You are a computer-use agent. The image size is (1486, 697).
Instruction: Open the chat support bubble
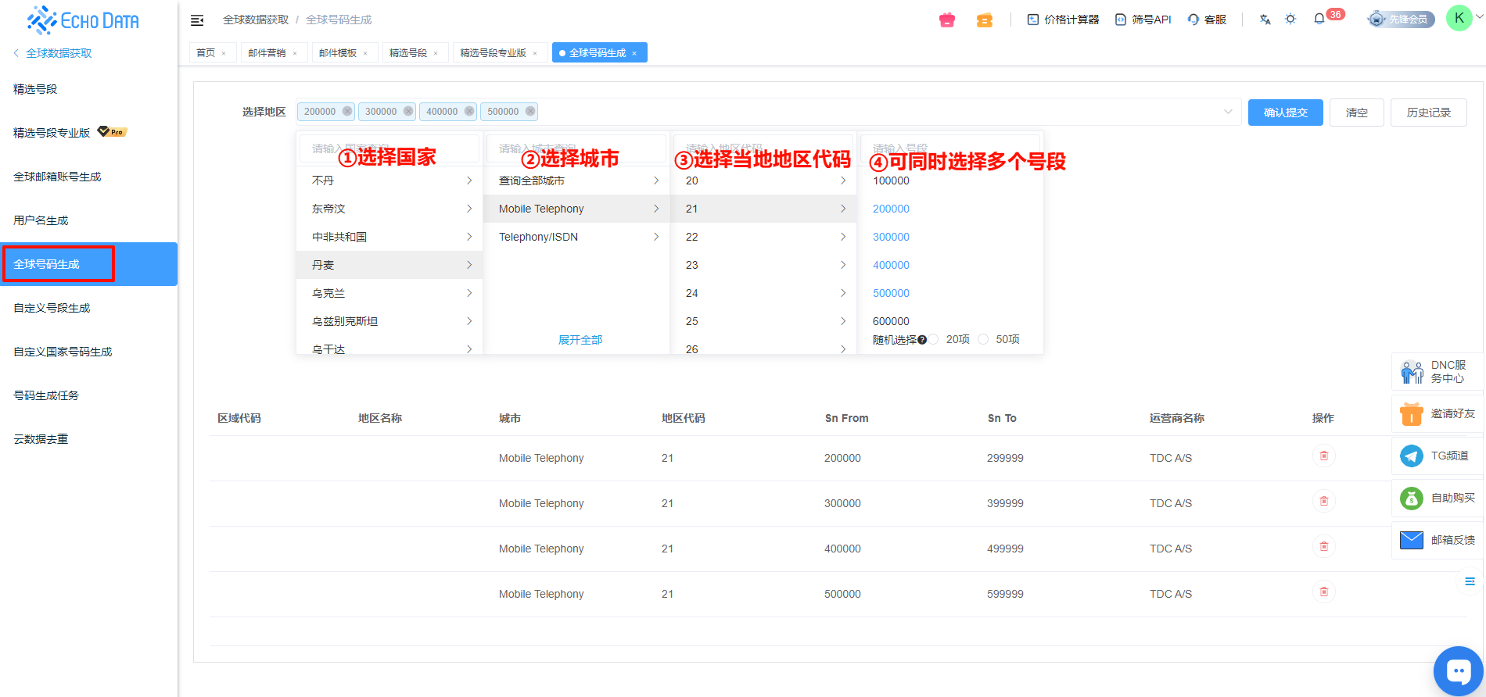point(1458,670)
